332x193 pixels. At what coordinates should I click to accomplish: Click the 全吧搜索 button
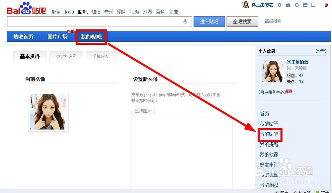click(x=242, y=21)
